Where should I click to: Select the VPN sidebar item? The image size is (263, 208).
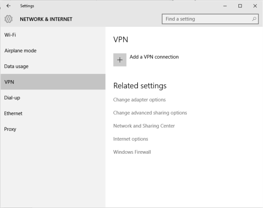9,82
